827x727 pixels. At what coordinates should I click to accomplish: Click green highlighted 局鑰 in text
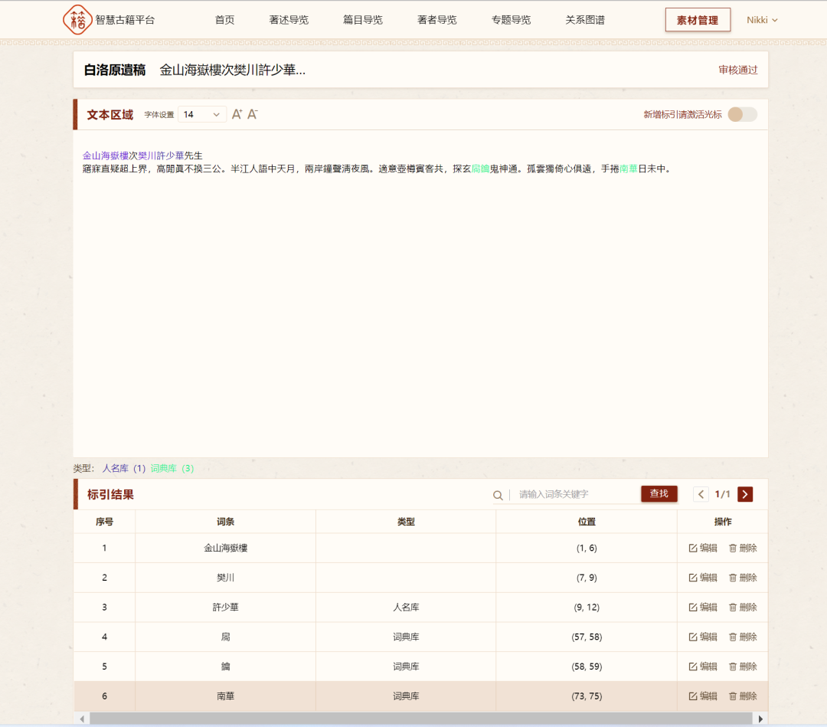[480, 169]
